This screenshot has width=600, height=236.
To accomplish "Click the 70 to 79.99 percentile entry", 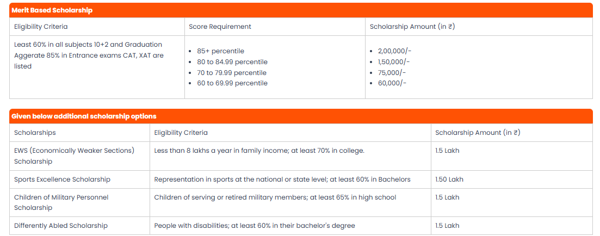I will point(232,72).
